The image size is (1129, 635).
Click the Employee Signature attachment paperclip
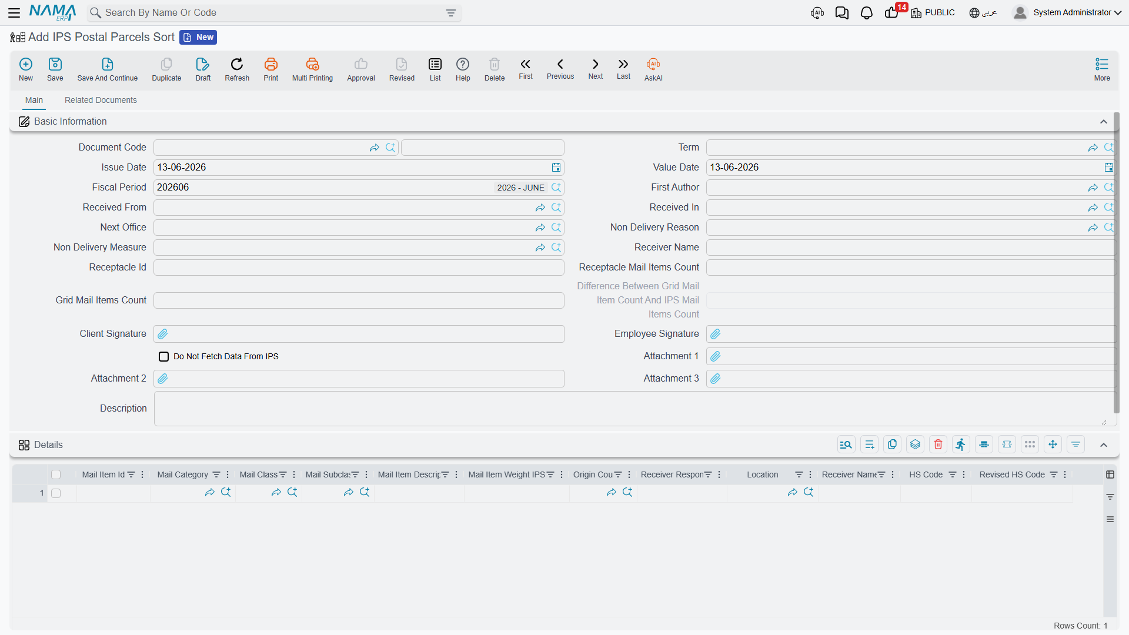click(x=716, y=334)
